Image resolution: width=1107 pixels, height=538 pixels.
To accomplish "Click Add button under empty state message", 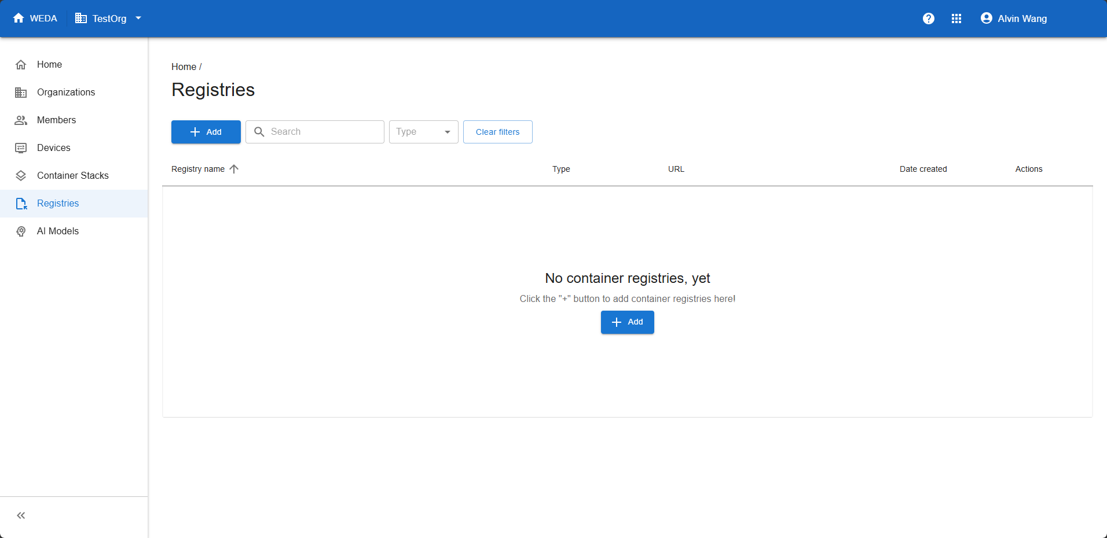I will (628, 322).
